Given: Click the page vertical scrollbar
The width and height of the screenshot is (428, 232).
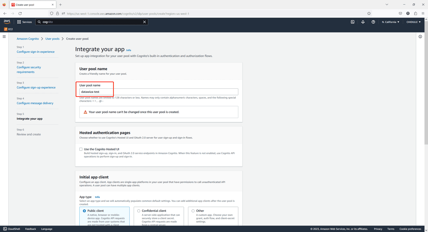Looking at the screenshot, I should (426, 83).
